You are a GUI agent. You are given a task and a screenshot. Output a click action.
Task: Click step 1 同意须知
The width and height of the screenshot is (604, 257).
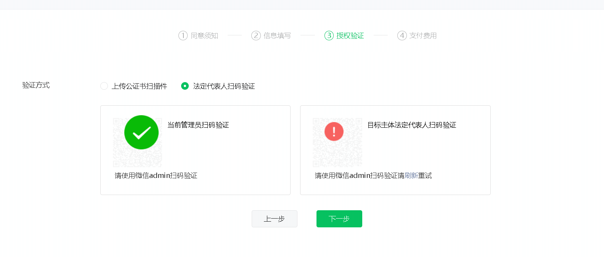(x=198, y=35)
